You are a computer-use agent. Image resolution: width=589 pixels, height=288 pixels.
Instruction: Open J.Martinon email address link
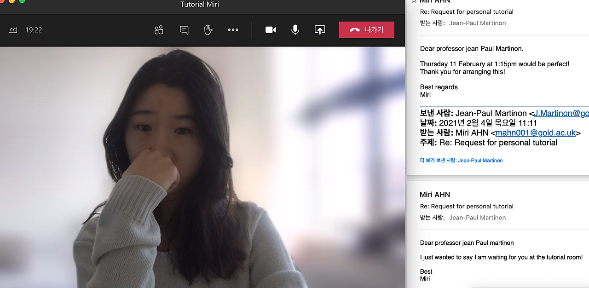[x=561, y=113]
